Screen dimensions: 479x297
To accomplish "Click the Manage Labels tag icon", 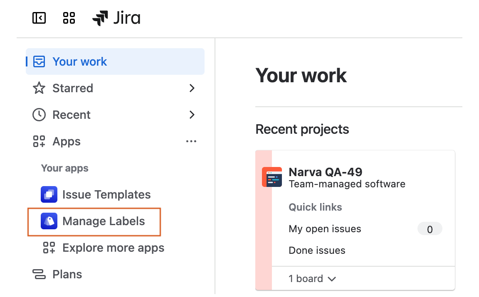I will point(49,221).
